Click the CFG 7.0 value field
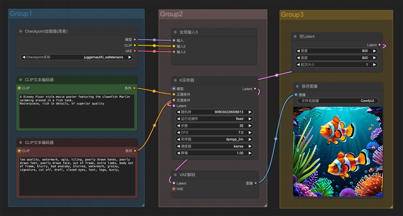The height and width of the screenshot is (216, 403). tap(214, 132)
